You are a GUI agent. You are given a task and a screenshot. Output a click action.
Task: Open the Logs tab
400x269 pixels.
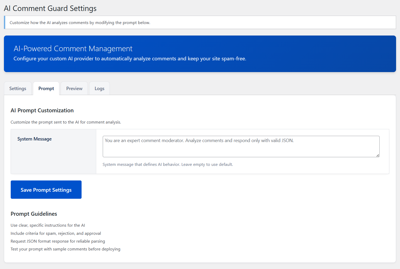(x=99, y=89)
